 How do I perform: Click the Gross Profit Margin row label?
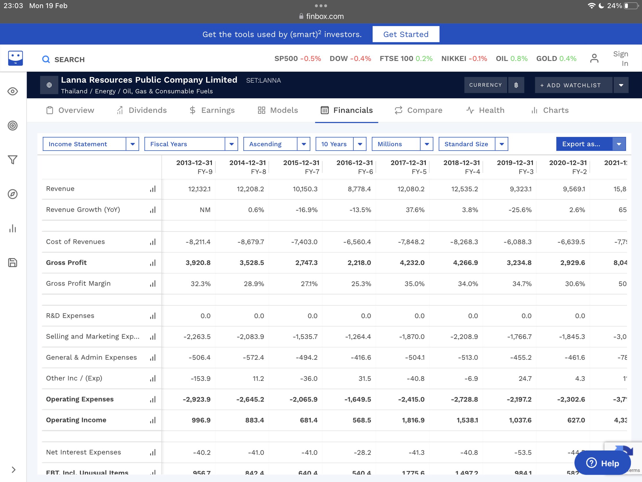[78, 283]
